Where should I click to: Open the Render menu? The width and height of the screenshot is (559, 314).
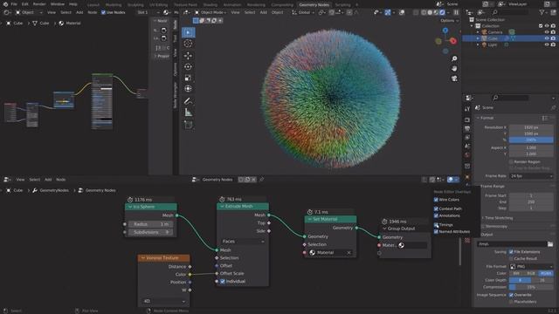coord(39,4)
